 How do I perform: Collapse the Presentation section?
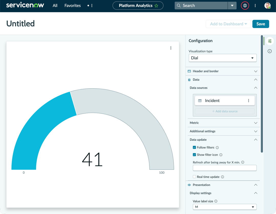click(223, 185)
